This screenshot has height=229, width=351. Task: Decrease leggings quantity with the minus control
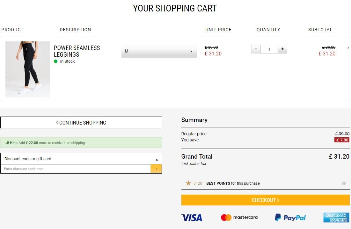coord(256,49)
